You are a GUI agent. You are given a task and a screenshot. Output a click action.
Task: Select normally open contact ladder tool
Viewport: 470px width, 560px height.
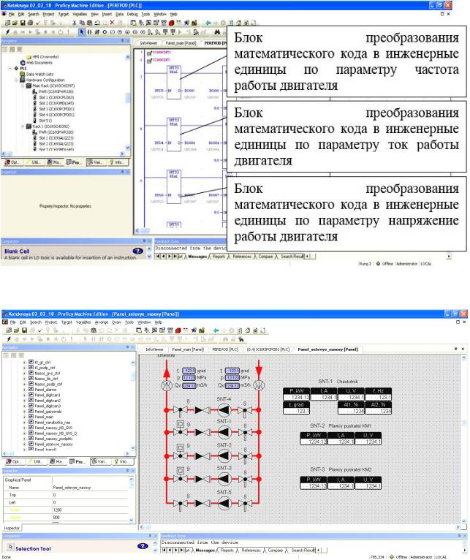(x=89, y=32)
